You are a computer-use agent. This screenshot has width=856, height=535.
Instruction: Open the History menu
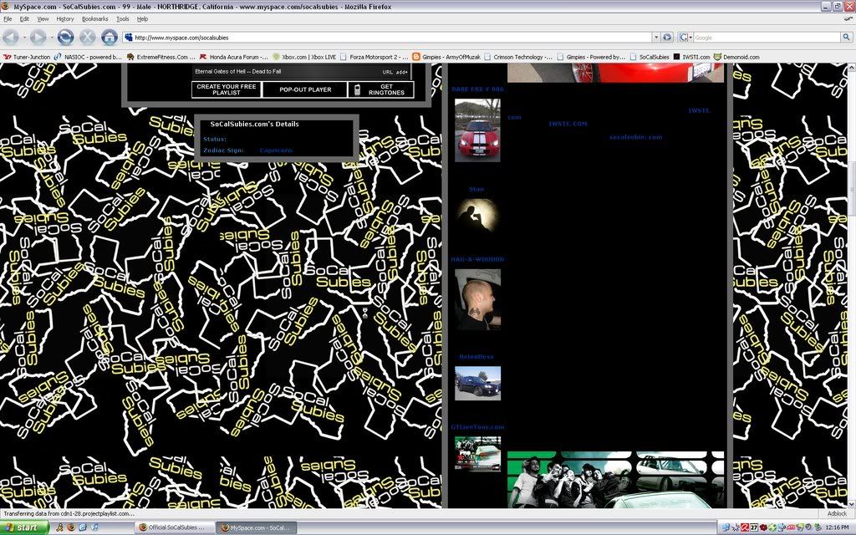tap(65, 18)
